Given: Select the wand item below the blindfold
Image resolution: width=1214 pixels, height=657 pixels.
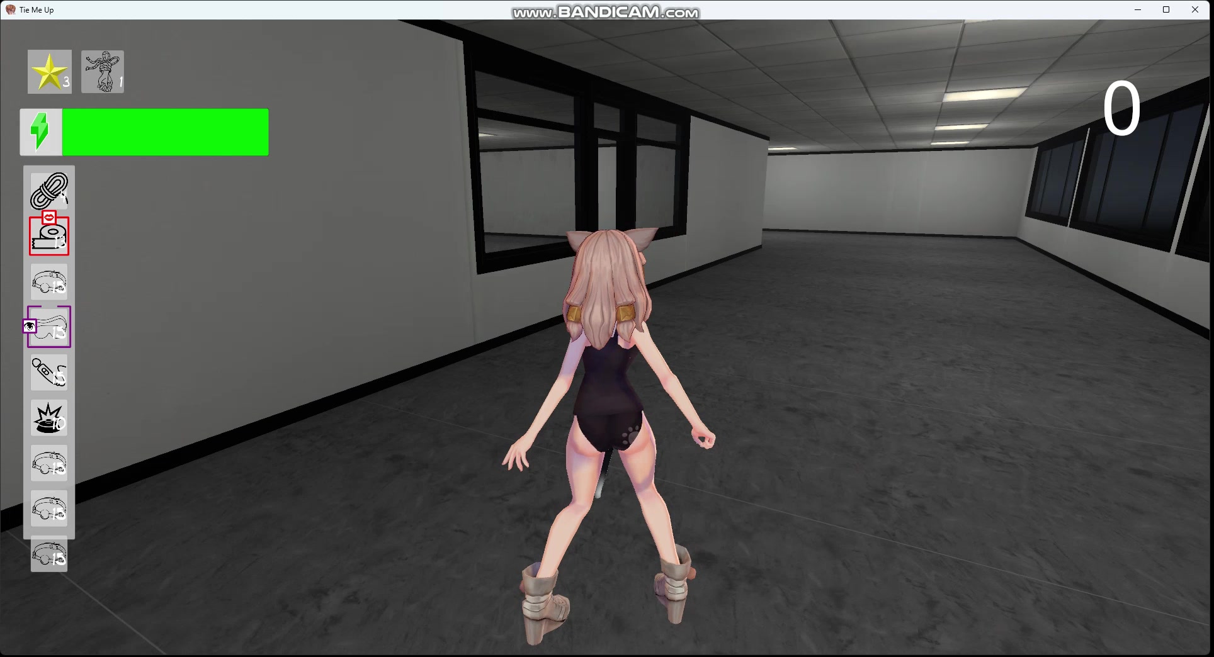Looking at the screenshot, I should pos(49,373).
